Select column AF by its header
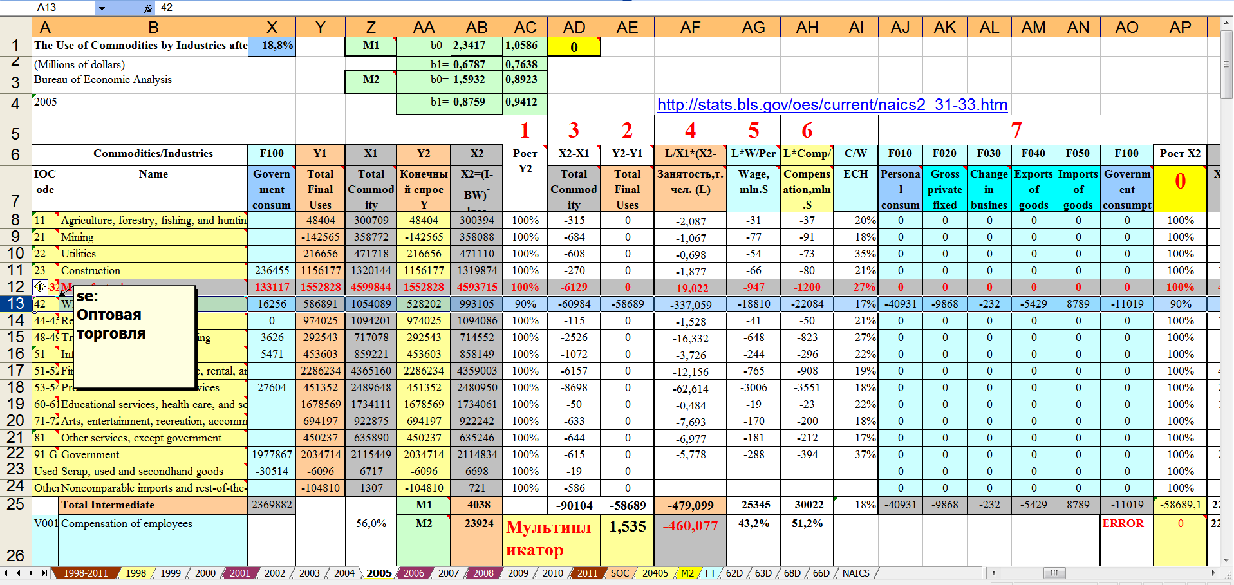Screen dimensions: 1234x585 [x=689, y=27]
